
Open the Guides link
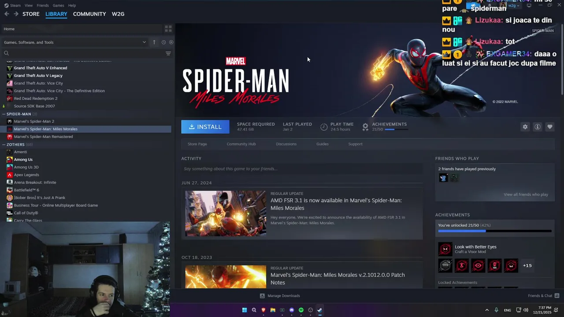coord(322,144)
